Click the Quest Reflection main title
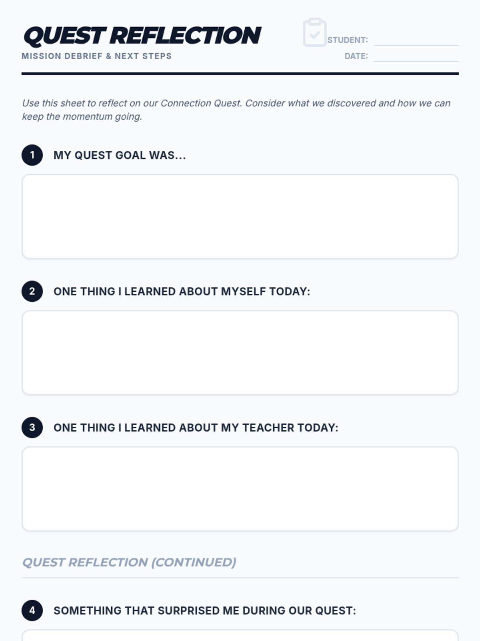Image resolution: width=480 pixels, height=641 pixels. point(142,35)
